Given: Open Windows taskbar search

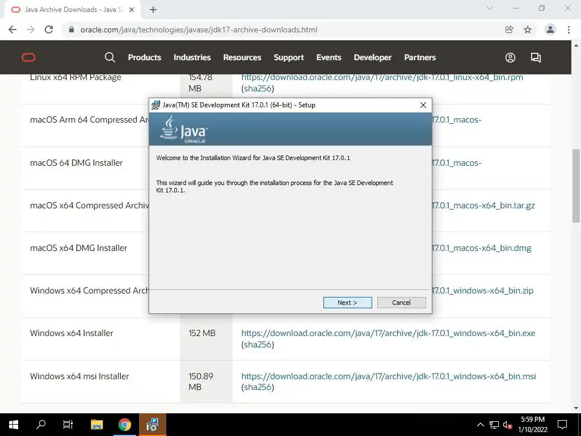Looking at the screenshot, I should click(x=41, y=425).
